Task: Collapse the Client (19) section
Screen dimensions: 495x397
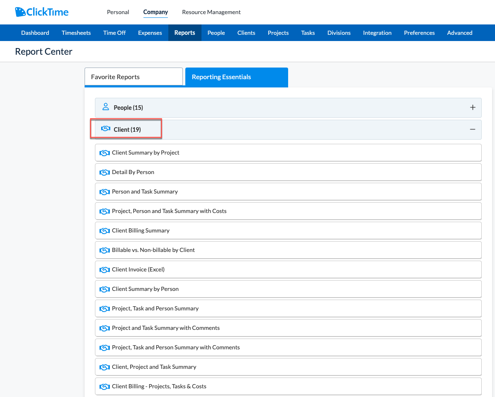Action: (473, 129)
